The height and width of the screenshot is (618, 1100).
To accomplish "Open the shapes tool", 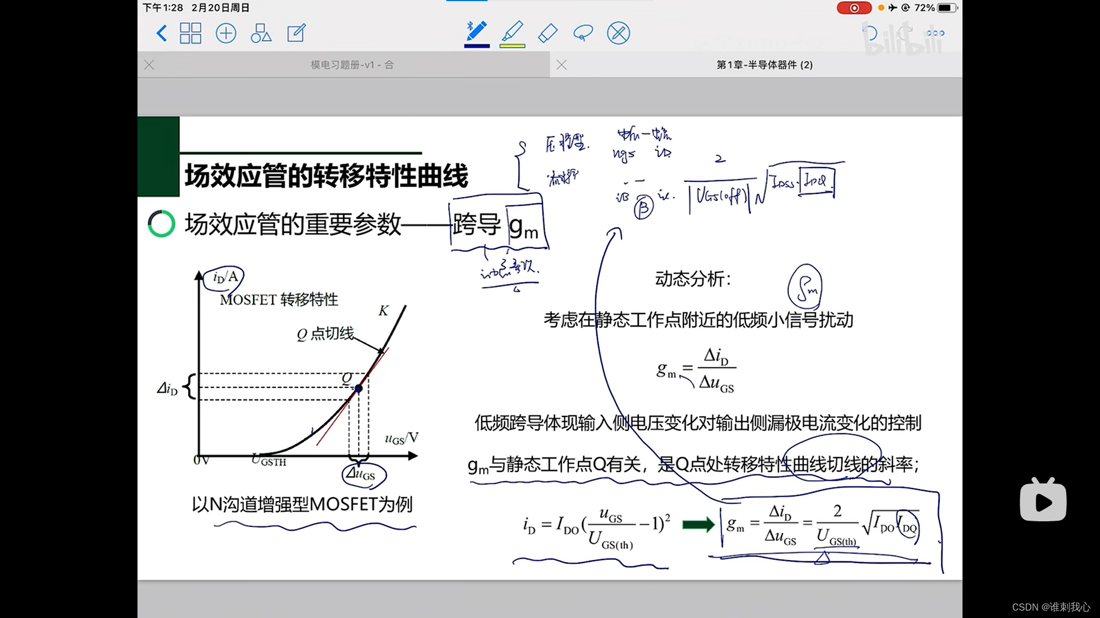I will click(261, 33).
